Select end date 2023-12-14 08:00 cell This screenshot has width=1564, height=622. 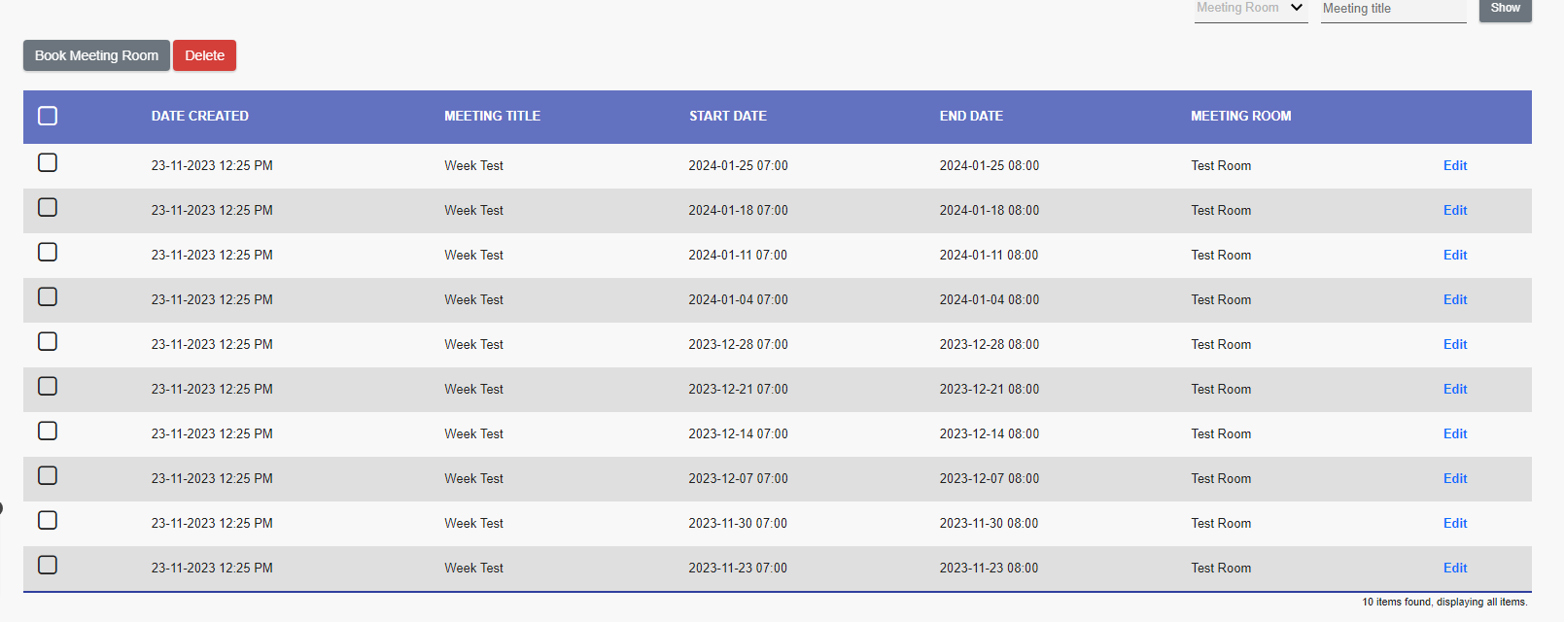[989, 433]
